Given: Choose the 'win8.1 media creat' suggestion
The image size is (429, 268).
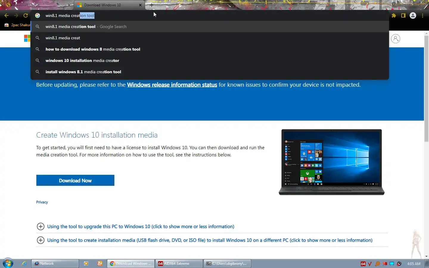Looking at the screenshot, I should pyautogui.click(x=210, y=38).
